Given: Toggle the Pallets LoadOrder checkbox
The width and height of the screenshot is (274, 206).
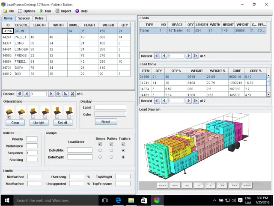Looking at the screenshot, I should point(111,144).
